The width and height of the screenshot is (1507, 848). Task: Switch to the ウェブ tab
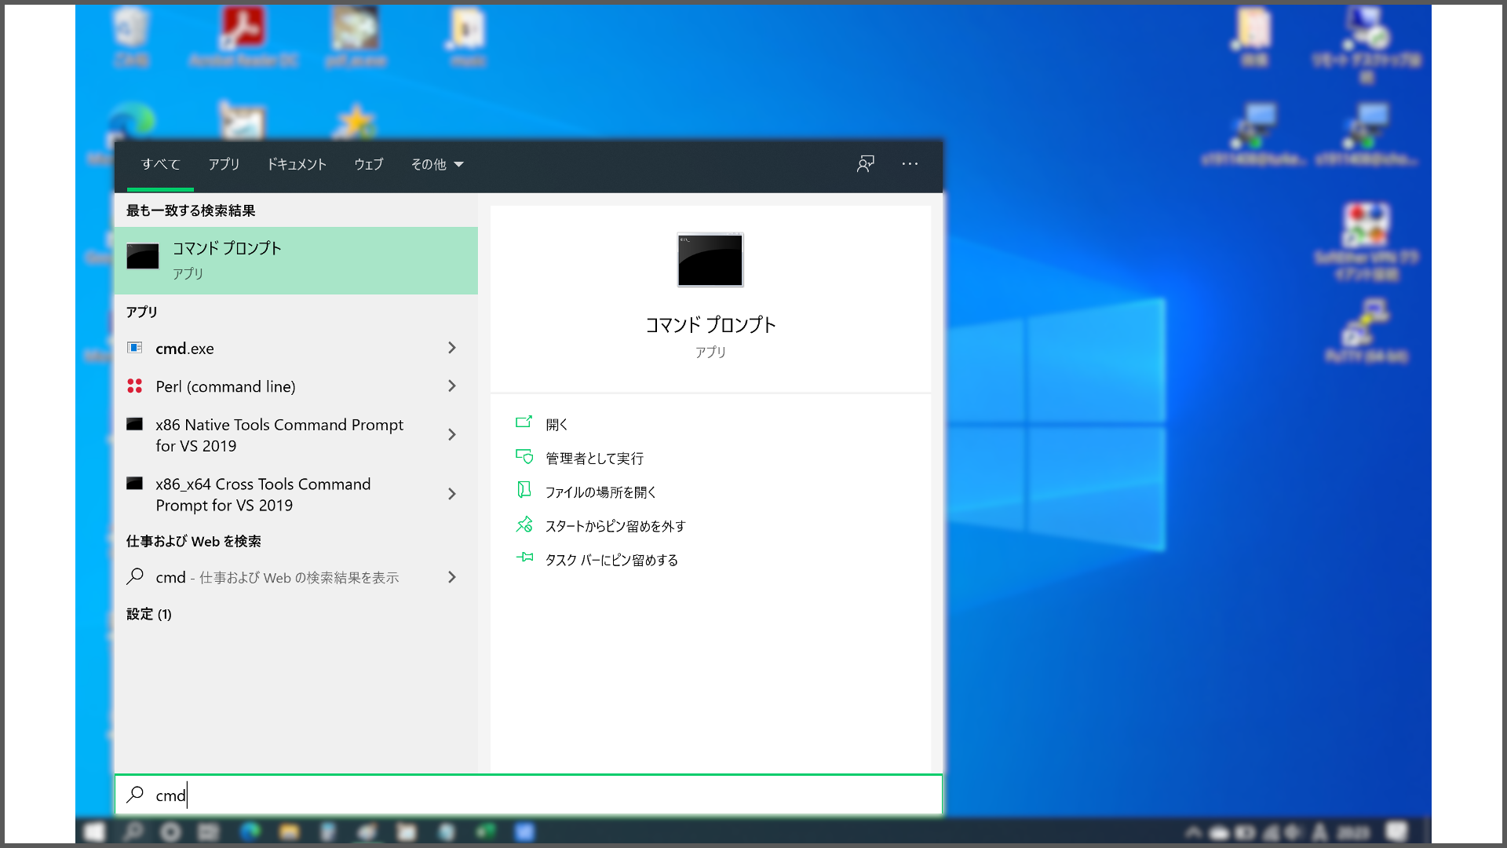[368, 164]
